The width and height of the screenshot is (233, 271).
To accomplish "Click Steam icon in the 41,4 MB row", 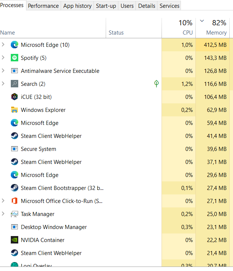I will (x=15, y=136).
